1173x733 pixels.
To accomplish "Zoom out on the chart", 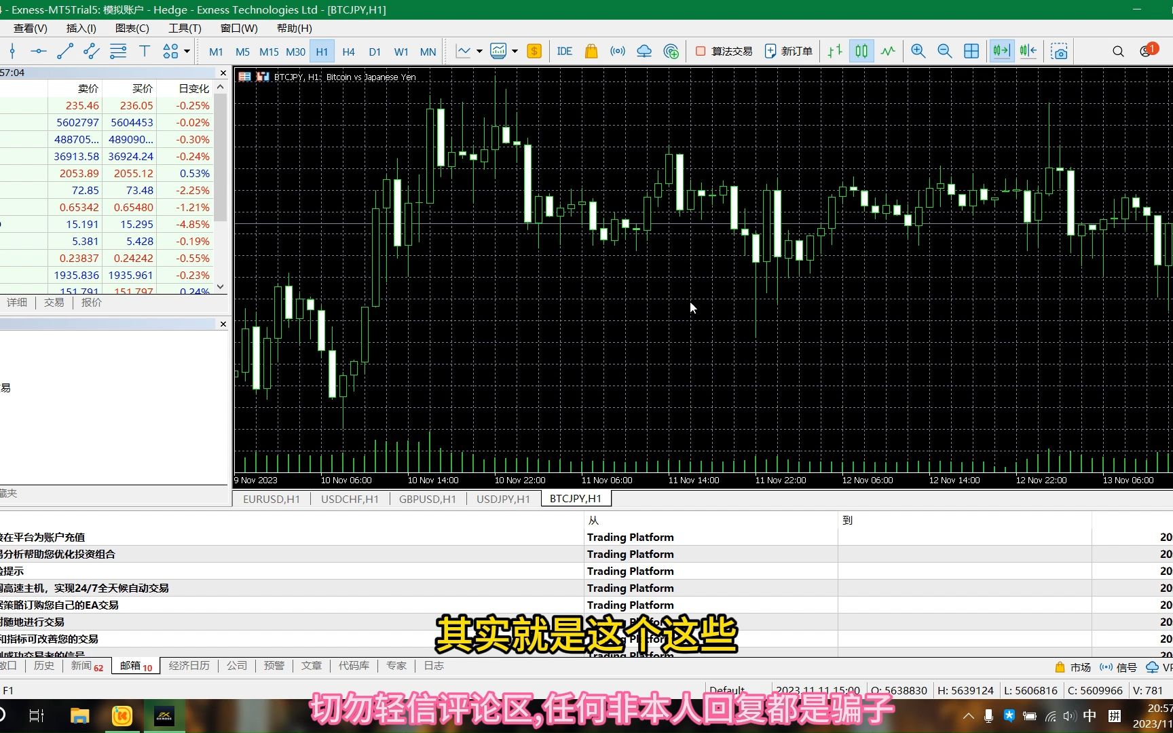I will tap(944, 51).
